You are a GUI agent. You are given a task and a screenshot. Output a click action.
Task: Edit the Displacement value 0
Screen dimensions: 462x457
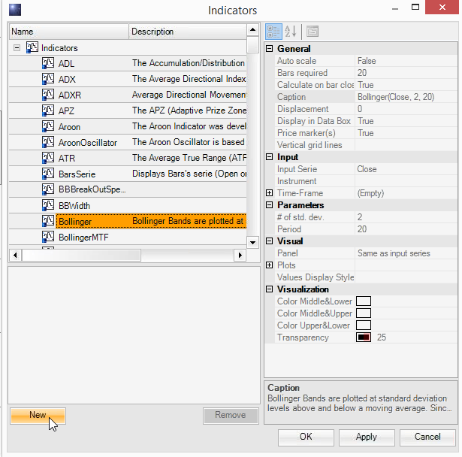(406, 109)
